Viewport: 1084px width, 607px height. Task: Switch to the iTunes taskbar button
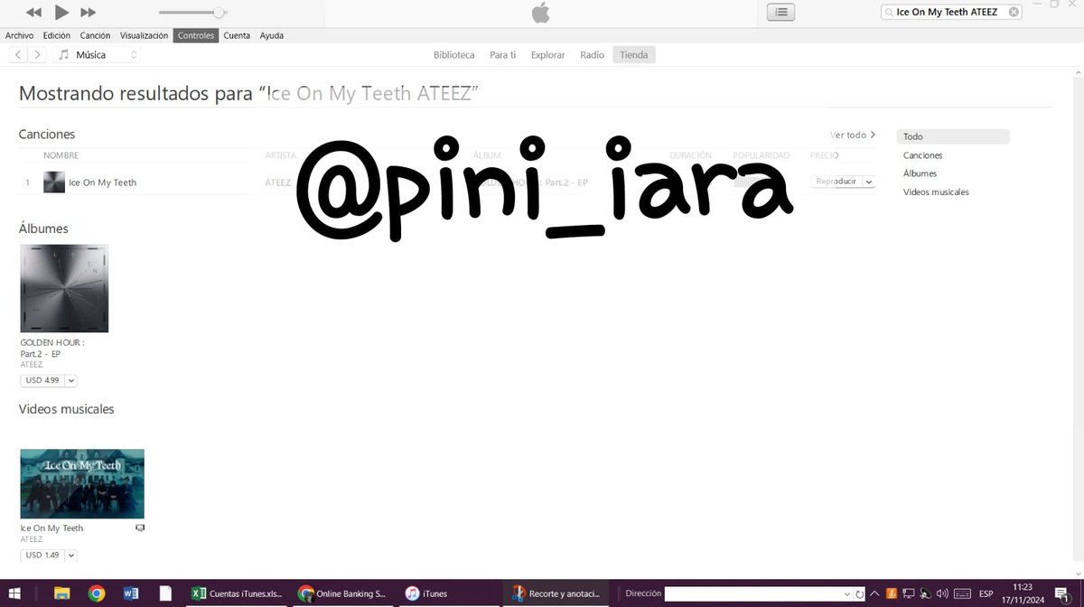(450, 593)
